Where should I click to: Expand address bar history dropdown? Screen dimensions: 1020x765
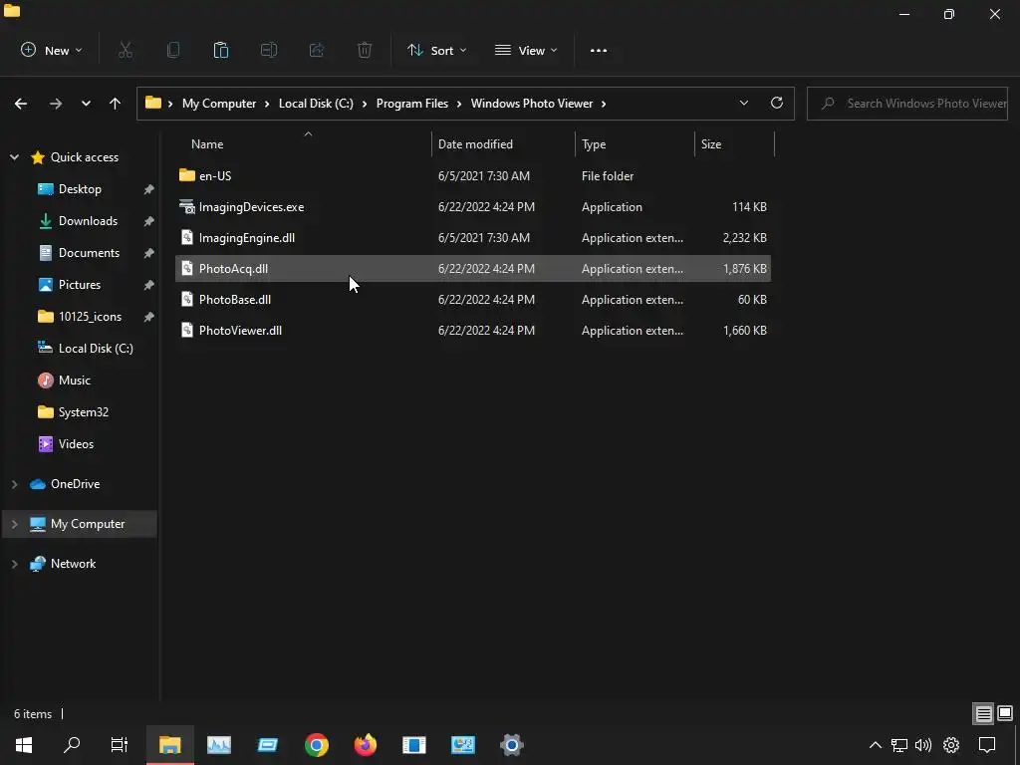[x=743, y=103]
